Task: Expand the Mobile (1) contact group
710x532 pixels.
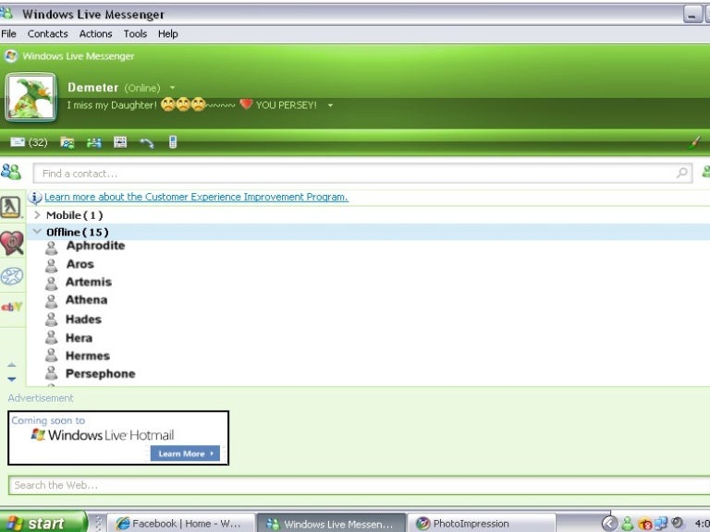Action: [x=37, y=214]
